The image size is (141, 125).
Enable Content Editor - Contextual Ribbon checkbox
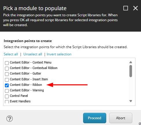tap(7, 68)
